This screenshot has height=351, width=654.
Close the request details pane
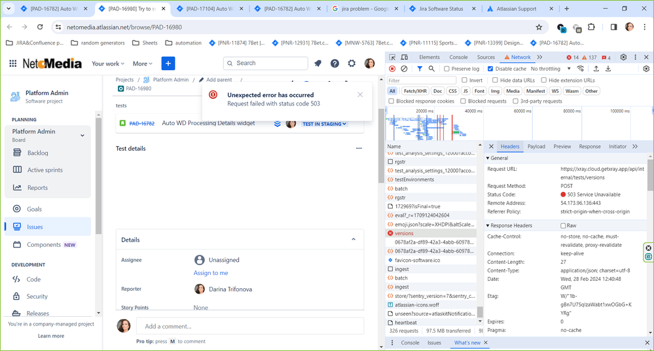(x=492, y=147)
